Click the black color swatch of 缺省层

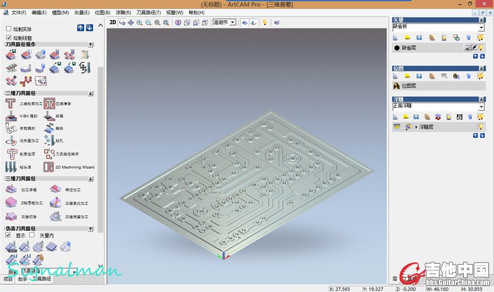tap(396, 47)
